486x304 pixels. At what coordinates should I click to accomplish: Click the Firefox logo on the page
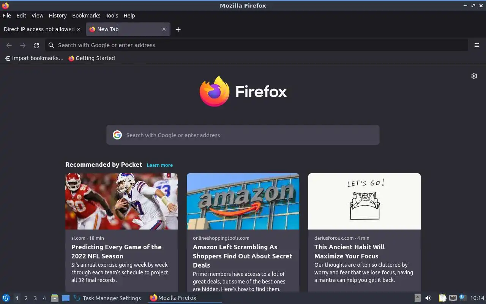pos(243,91)
